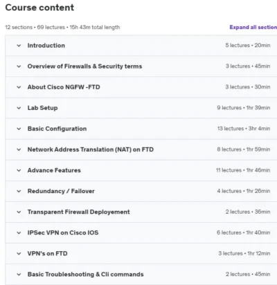Image resolution: width=277 pixels, height=285 pixels.
Task: Expand the IPSec VPN on Cisco IOS chevron
Action: 19,232
